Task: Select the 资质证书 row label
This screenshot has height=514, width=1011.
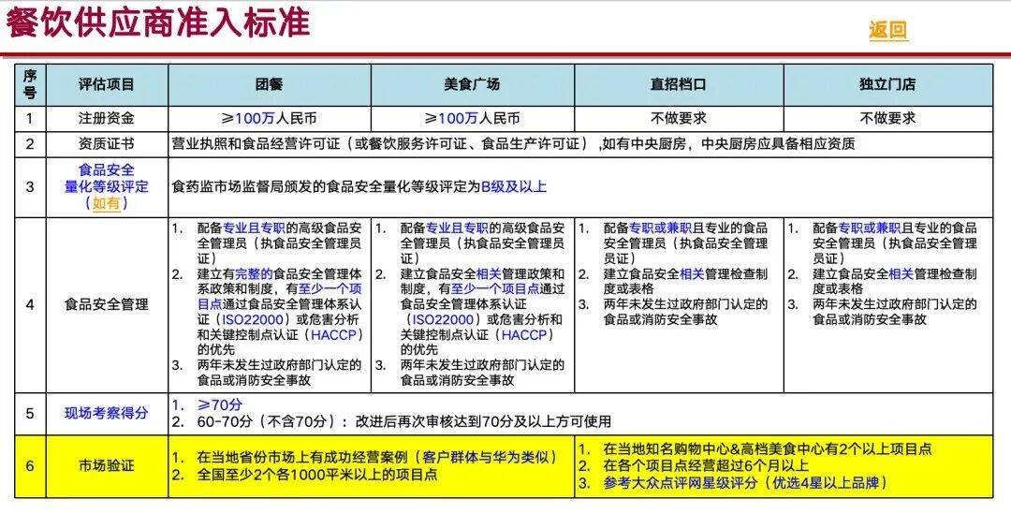Action: pos(106,144)
